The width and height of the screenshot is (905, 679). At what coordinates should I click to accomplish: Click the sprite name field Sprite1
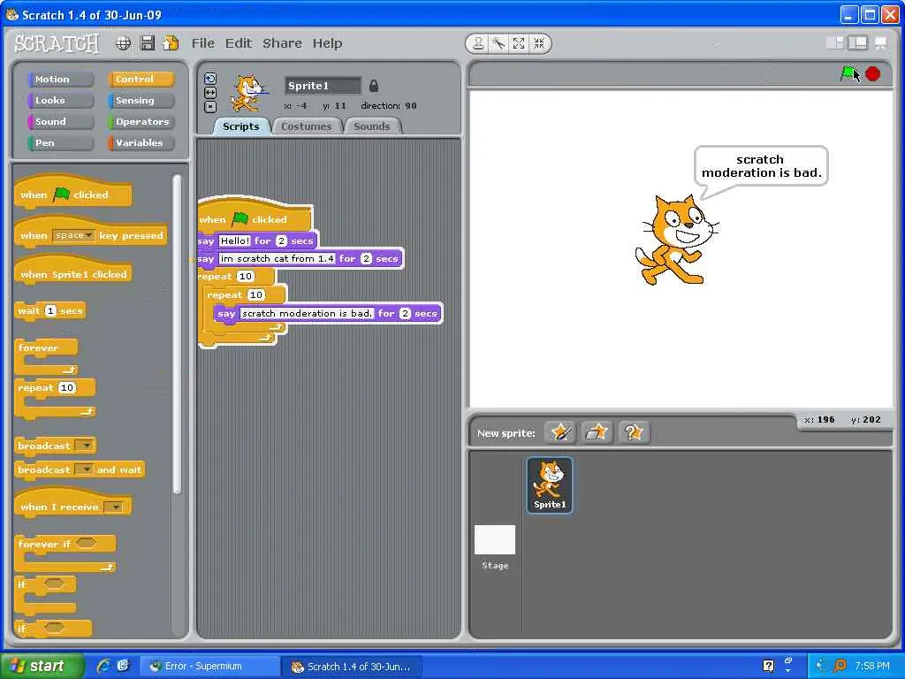323,86
